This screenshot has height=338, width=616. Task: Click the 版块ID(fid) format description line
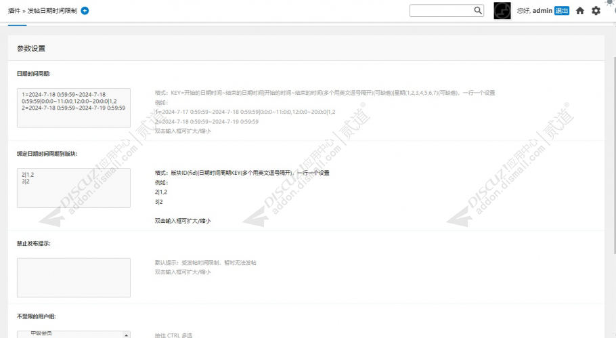(x=242, y=173)
